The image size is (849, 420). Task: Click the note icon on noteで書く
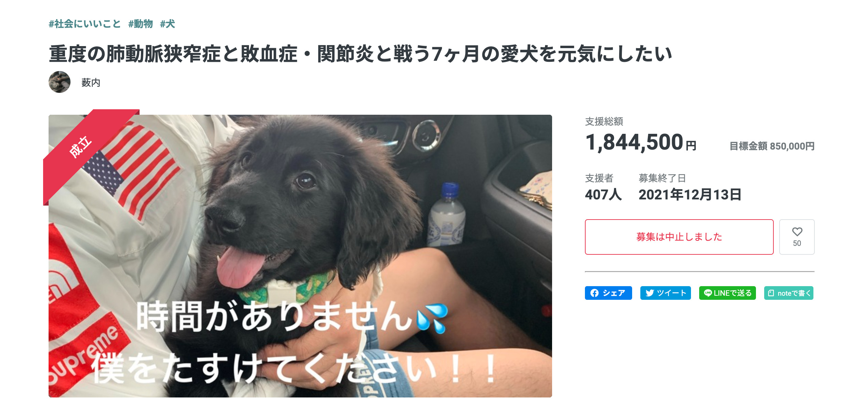coord(771,293)
